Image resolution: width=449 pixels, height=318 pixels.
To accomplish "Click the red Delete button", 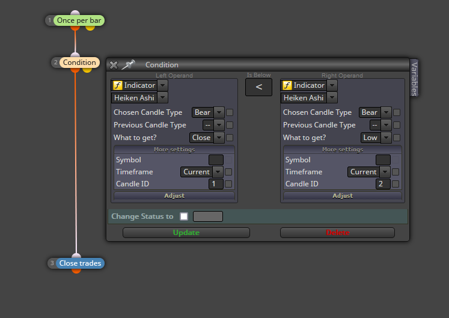I will 337,233.
